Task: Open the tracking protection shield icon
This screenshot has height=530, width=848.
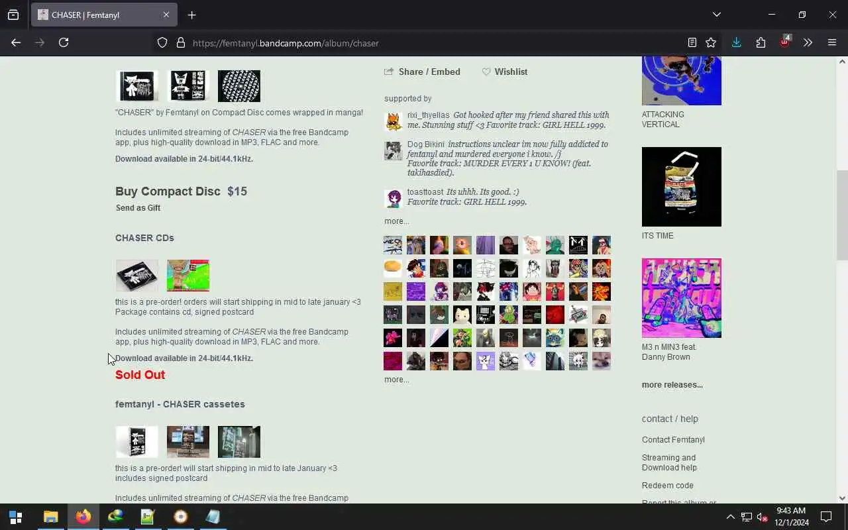Action: tap(162, 43)
